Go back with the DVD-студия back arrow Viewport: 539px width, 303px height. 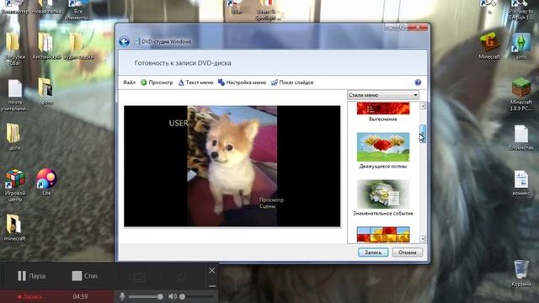pyautogui.click(x=124, y=41)
